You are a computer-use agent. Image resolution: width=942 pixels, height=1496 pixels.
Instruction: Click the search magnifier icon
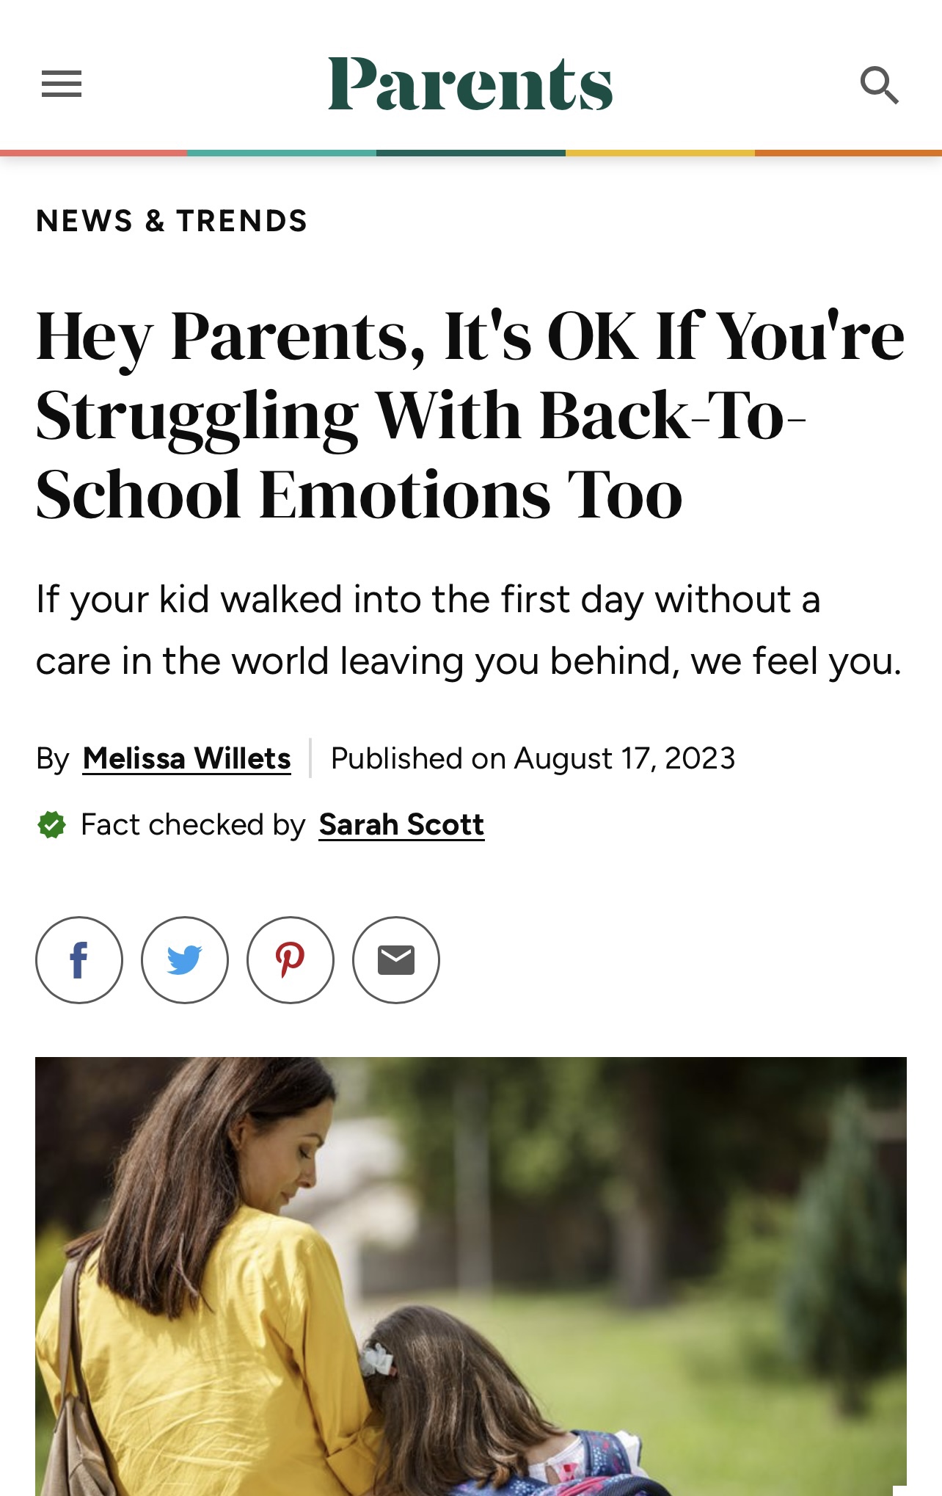pyautogui.click(x=879, y=85)
